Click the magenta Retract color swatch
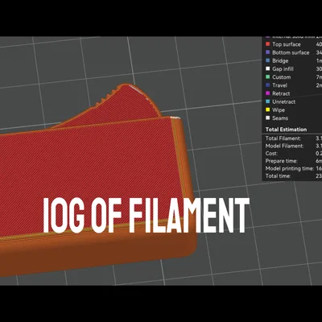 [267, 93]
